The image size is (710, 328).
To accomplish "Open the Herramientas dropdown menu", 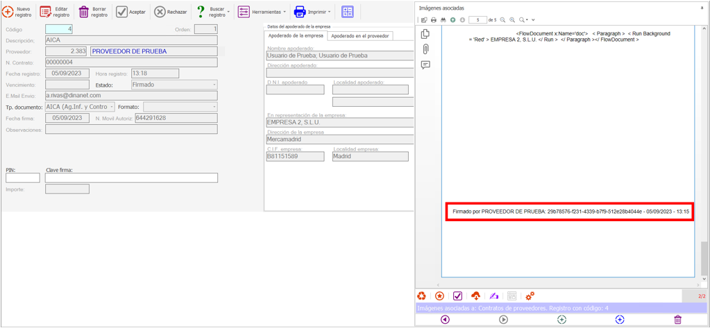I will (x=262, y=12).
